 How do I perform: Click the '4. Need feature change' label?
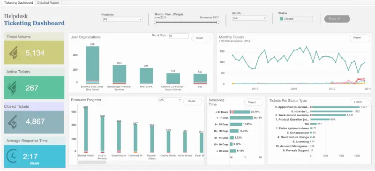pos(293,137)
